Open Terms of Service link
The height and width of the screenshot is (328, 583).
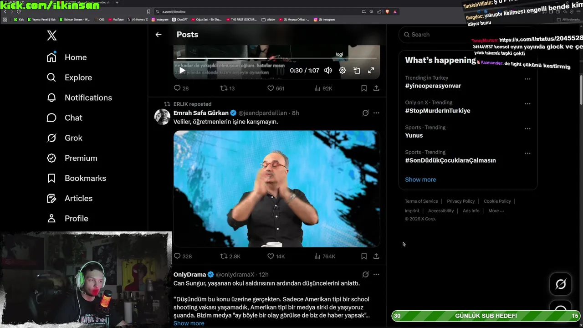coord(421,201)
